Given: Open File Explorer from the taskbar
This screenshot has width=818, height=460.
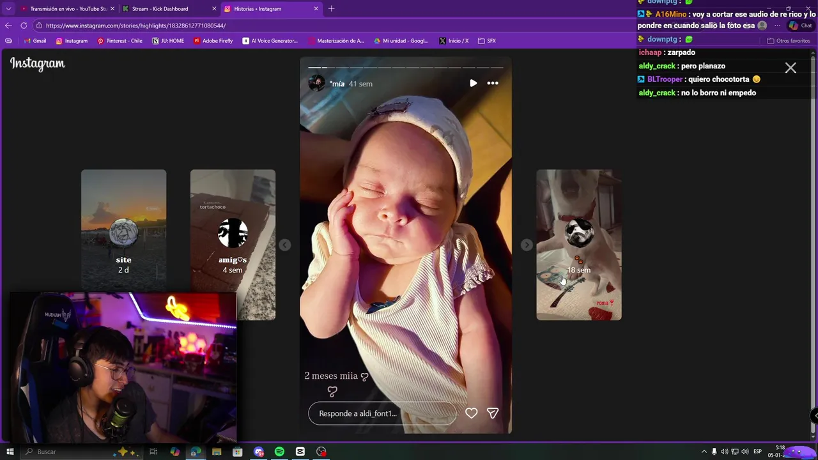Looking at the screenshot, I should click(217, 452).
